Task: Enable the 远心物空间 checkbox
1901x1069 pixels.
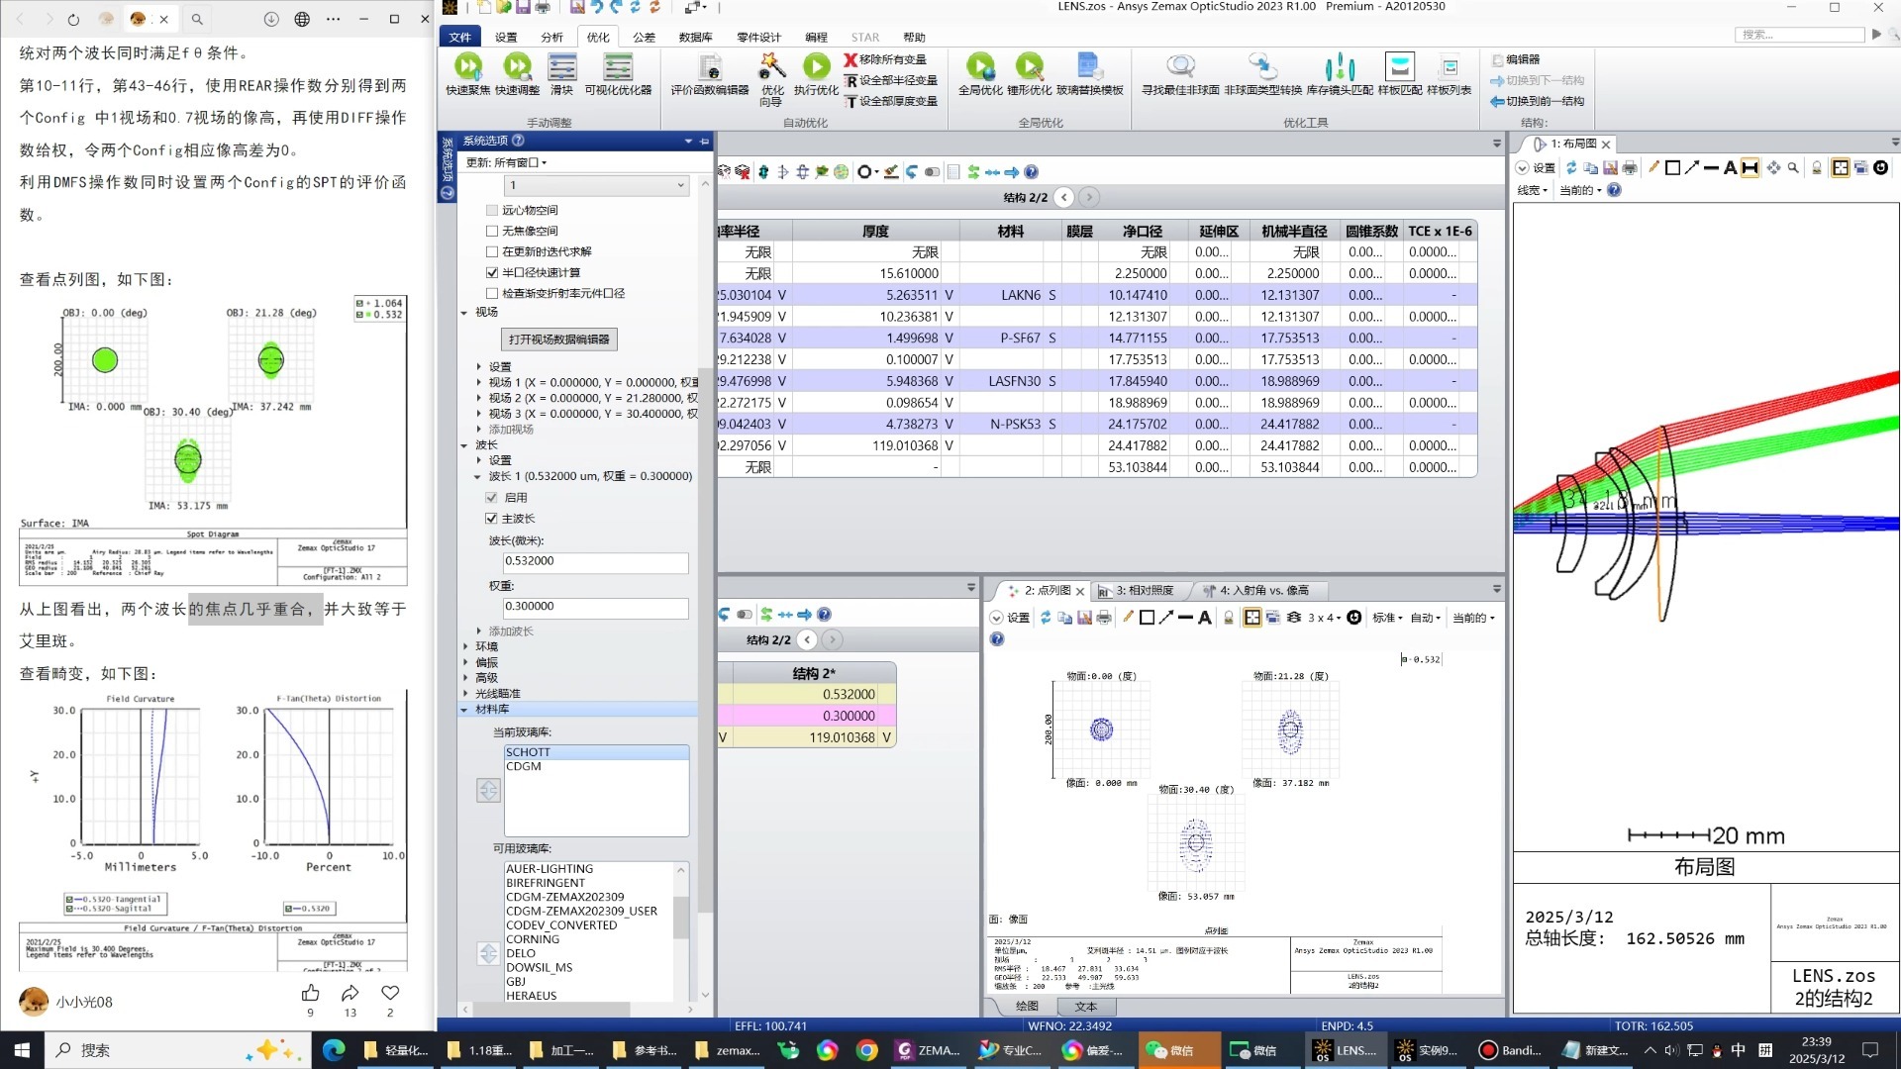Action: click(x=492, y=210)
